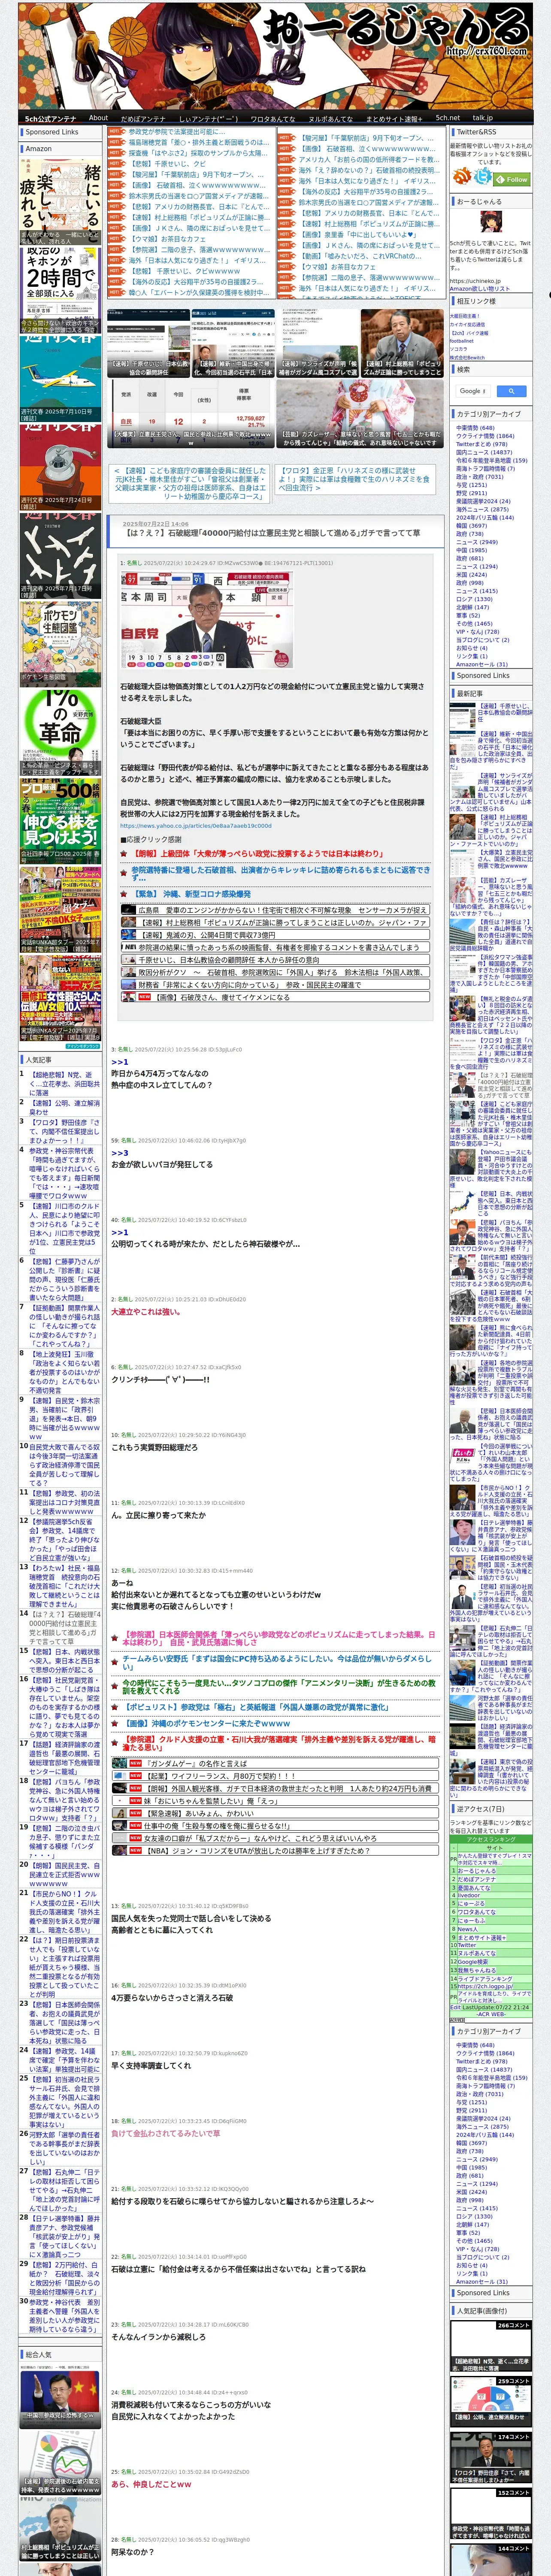Open the blue Twitter bird icon
The height and width of the screenshot is (2576, 551).
point(484,177)
